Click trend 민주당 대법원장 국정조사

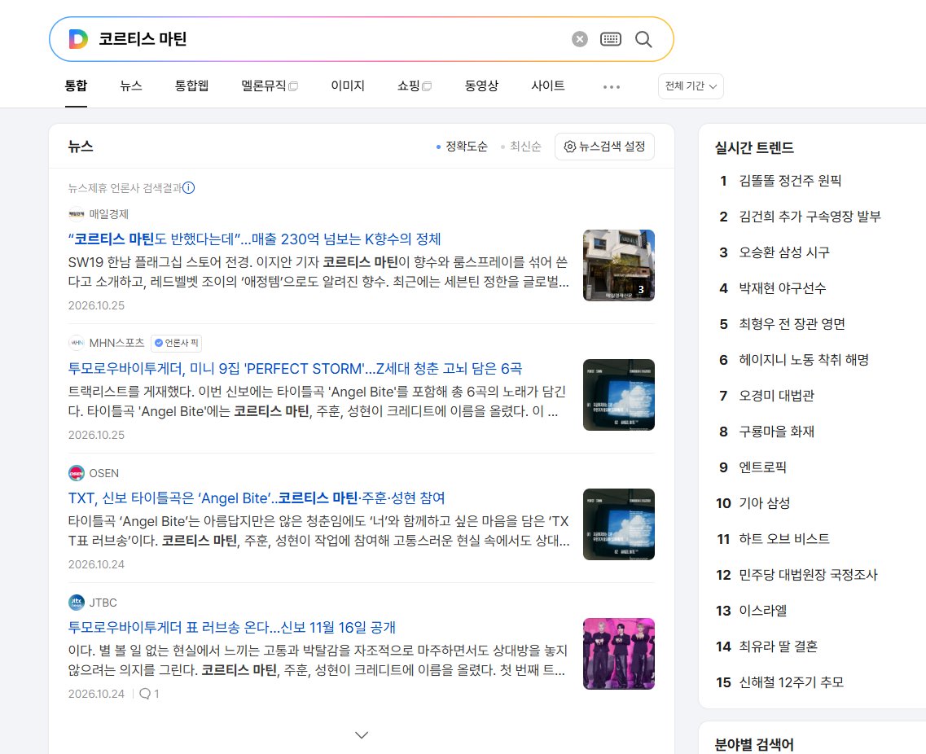pyautogui.click(x=808, y=575)
